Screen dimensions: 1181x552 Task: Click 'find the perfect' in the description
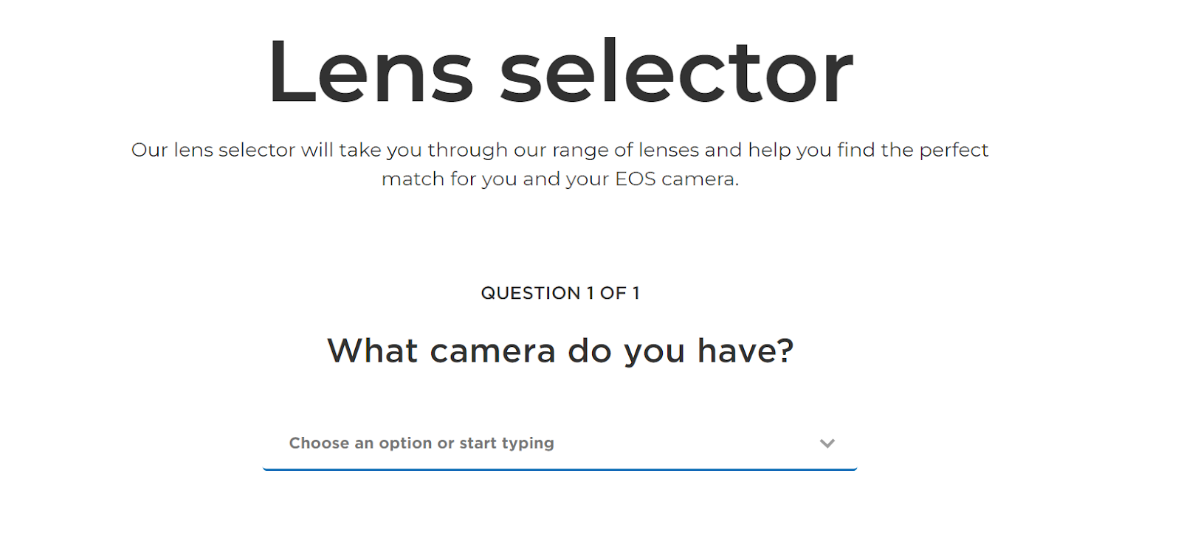pyautogui.click(x=912, y=150)
